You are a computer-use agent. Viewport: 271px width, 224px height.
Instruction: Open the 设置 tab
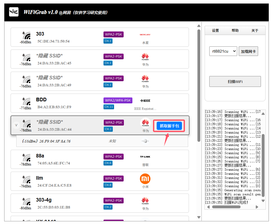pos(215,30)
